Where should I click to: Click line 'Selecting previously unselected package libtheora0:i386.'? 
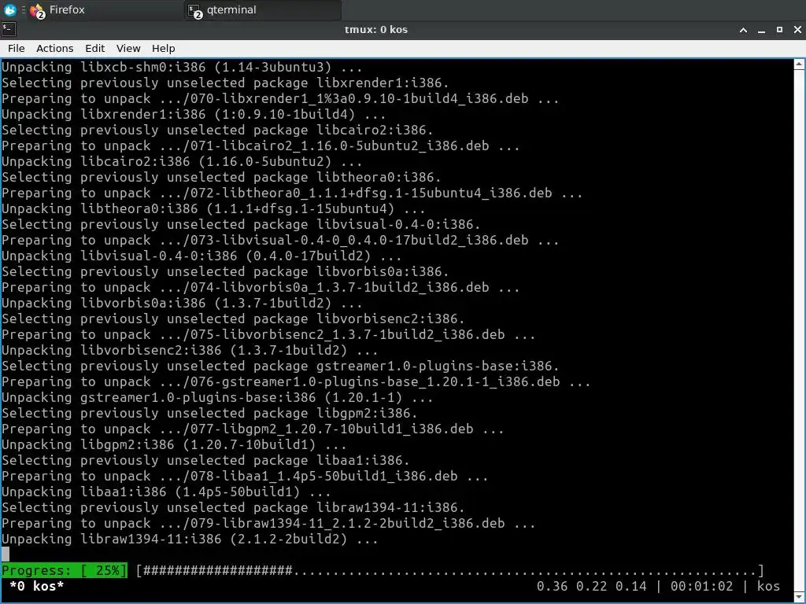pos(221,177)
